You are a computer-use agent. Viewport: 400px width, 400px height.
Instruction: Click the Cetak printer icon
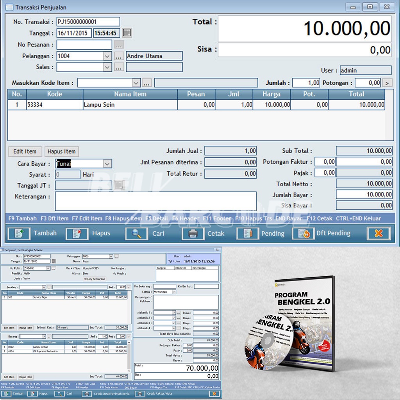coord(193,234)
